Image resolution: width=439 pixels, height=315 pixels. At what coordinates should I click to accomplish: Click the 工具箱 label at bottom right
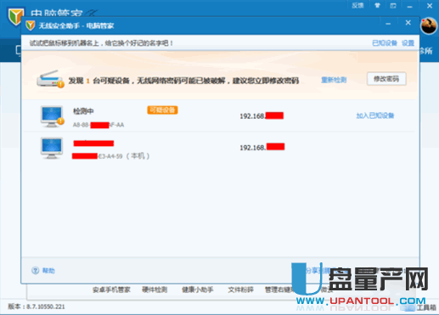(426, 307)
